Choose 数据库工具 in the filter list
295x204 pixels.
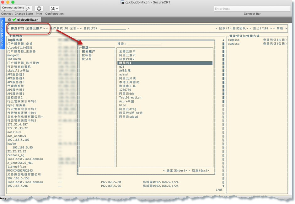(127, 86)
